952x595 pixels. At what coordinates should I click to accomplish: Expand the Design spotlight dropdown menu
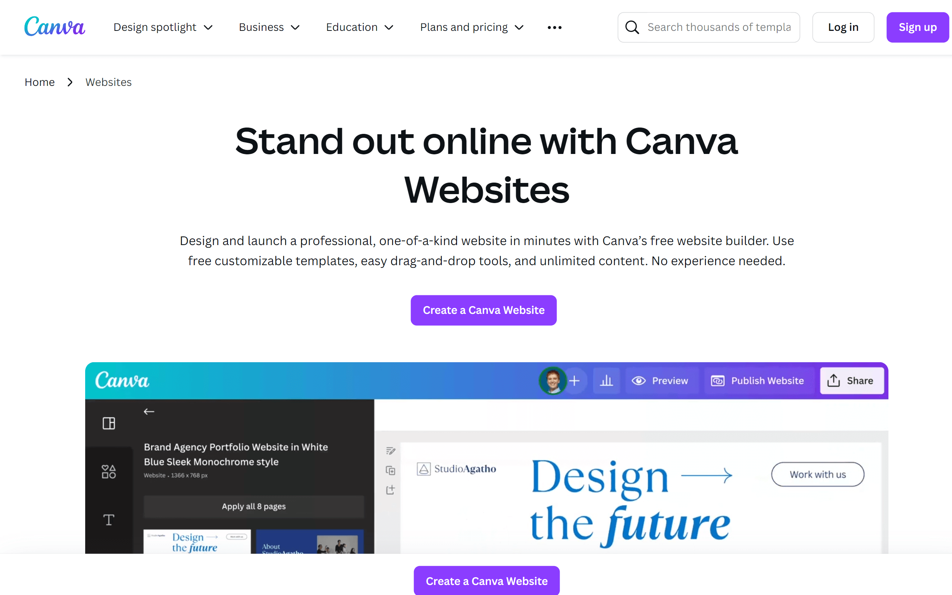(163, 28)
